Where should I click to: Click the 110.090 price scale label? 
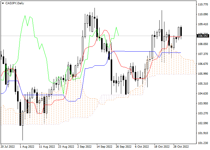203,14
